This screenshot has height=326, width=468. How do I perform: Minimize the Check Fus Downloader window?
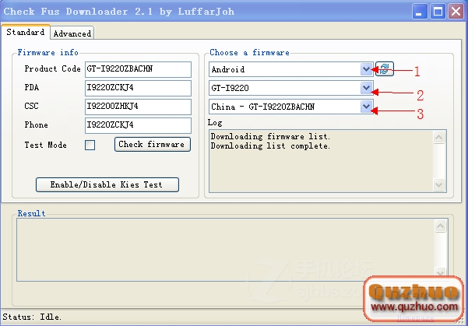tap(420, 12)
